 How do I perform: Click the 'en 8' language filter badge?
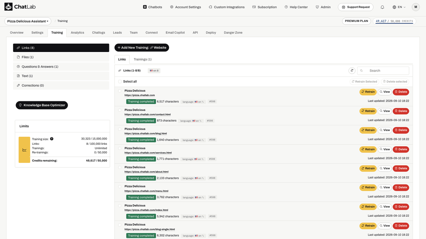click(154, 71)
